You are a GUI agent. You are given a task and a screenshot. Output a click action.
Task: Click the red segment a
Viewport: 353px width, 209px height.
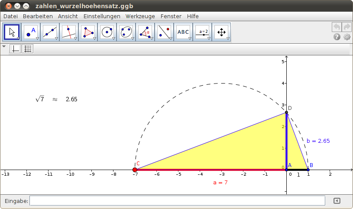tap(211, 170)
